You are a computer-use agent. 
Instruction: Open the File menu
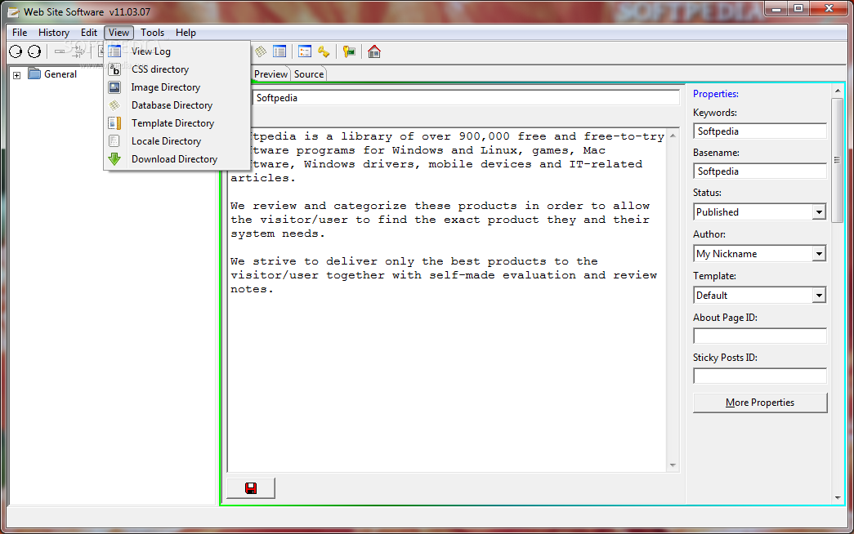[x=20, y=33]
